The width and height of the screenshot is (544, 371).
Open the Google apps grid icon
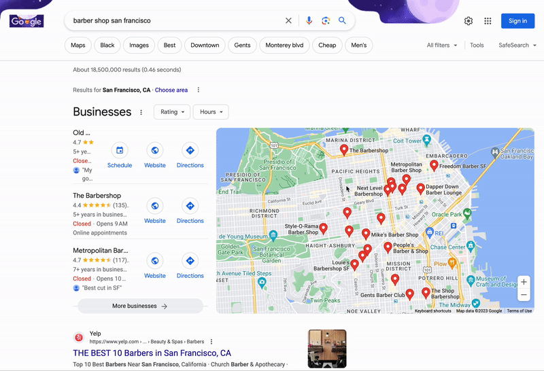point(488,21)
